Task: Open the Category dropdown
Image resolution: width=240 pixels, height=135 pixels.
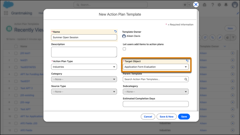Action: pyautogui.click(x=84, y=79)
